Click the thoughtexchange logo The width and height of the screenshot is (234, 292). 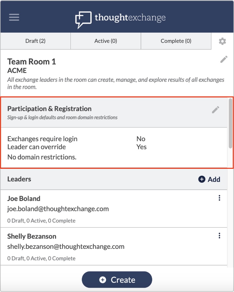click(x=120, y=19)
